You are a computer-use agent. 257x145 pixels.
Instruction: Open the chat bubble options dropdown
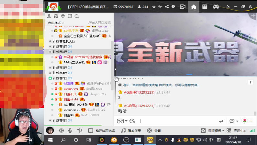point(234,121)
